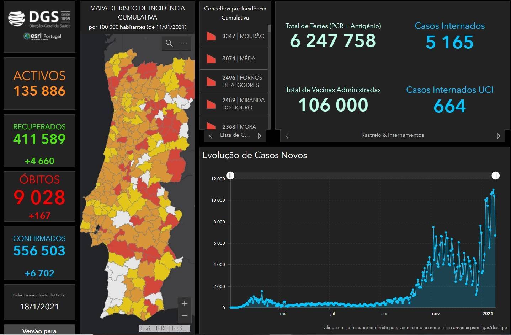Click the Esri, HERE attribution link
The width and height of the screenshot is (511, 335).
164,329
